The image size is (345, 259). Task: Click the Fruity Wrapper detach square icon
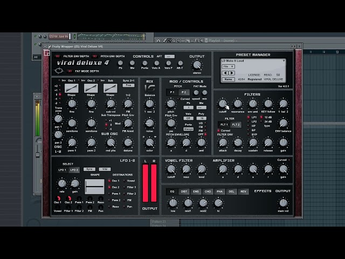(x=47, y=53)
